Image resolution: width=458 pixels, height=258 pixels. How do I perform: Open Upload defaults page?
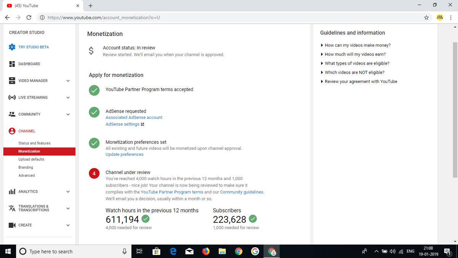(31, 159)
